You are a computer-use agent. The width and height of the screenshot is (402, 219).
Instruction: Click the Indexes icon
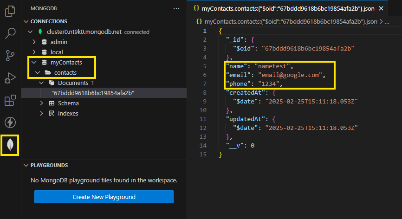52,114
